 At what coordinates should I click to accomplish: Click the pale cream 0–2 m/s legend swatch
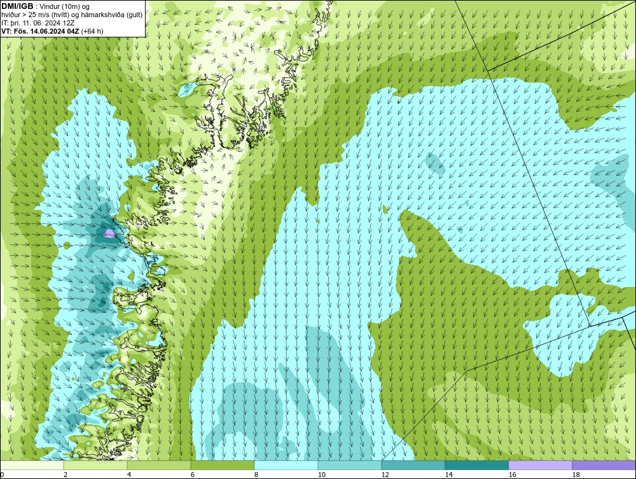pyautogui.click(x=32, y=465)
